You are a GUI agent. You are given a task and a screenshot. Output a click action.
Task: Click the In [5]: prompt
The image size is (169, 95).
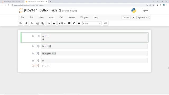(x=36, y=46)
